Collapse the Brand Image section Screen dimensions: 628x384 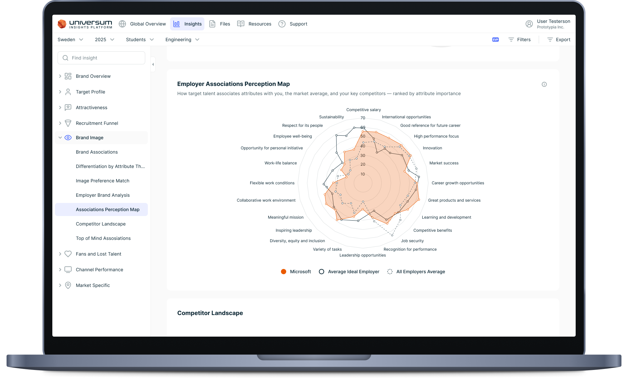(x=60, y=138)
